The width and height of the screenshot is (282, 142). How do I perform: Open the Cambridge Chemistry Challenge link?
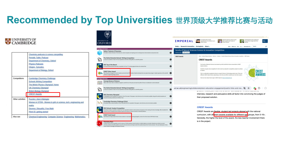point(42,78)
